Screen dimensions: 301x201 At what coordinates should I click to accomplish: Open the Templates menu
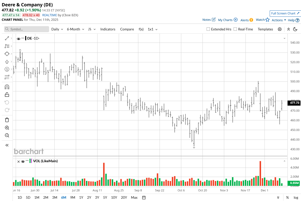(265, 29)
